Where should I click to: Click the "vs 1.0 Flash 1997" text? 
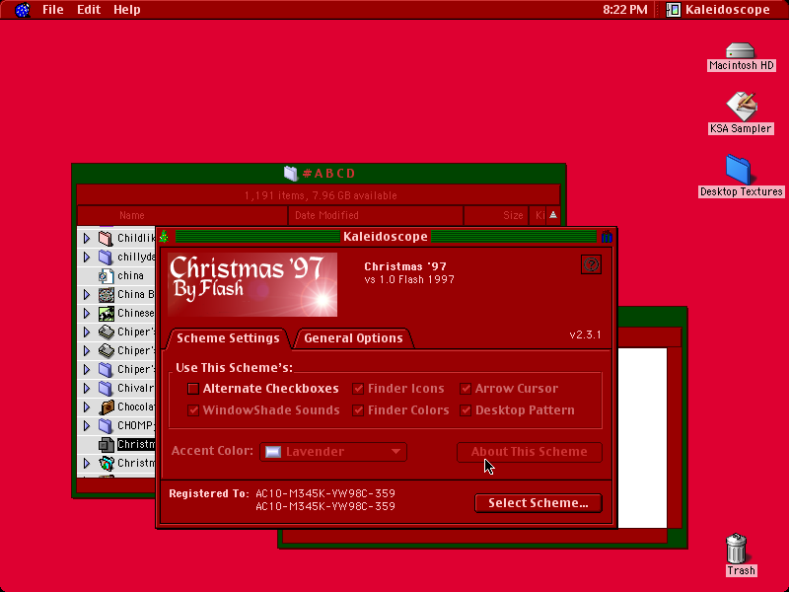(x=409, y=279)
